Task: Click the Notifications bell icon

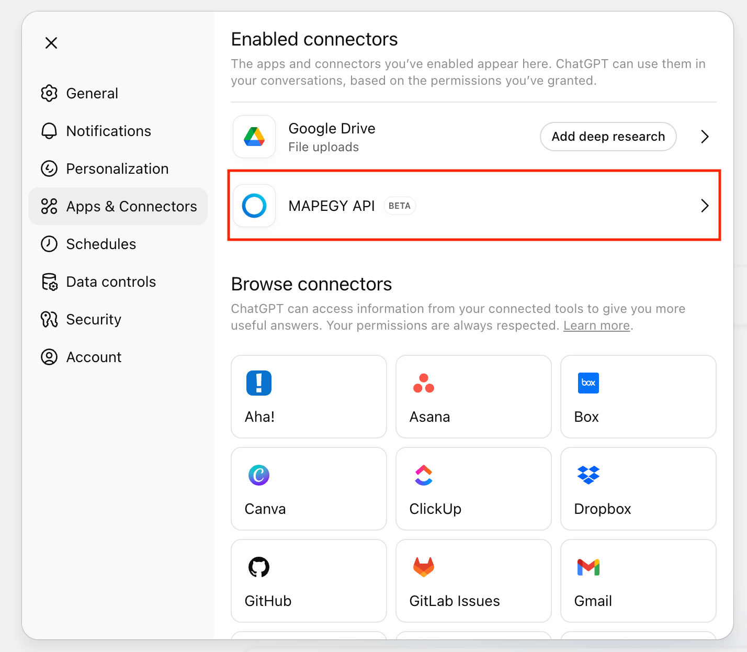Action: click(x=49, y=131)
